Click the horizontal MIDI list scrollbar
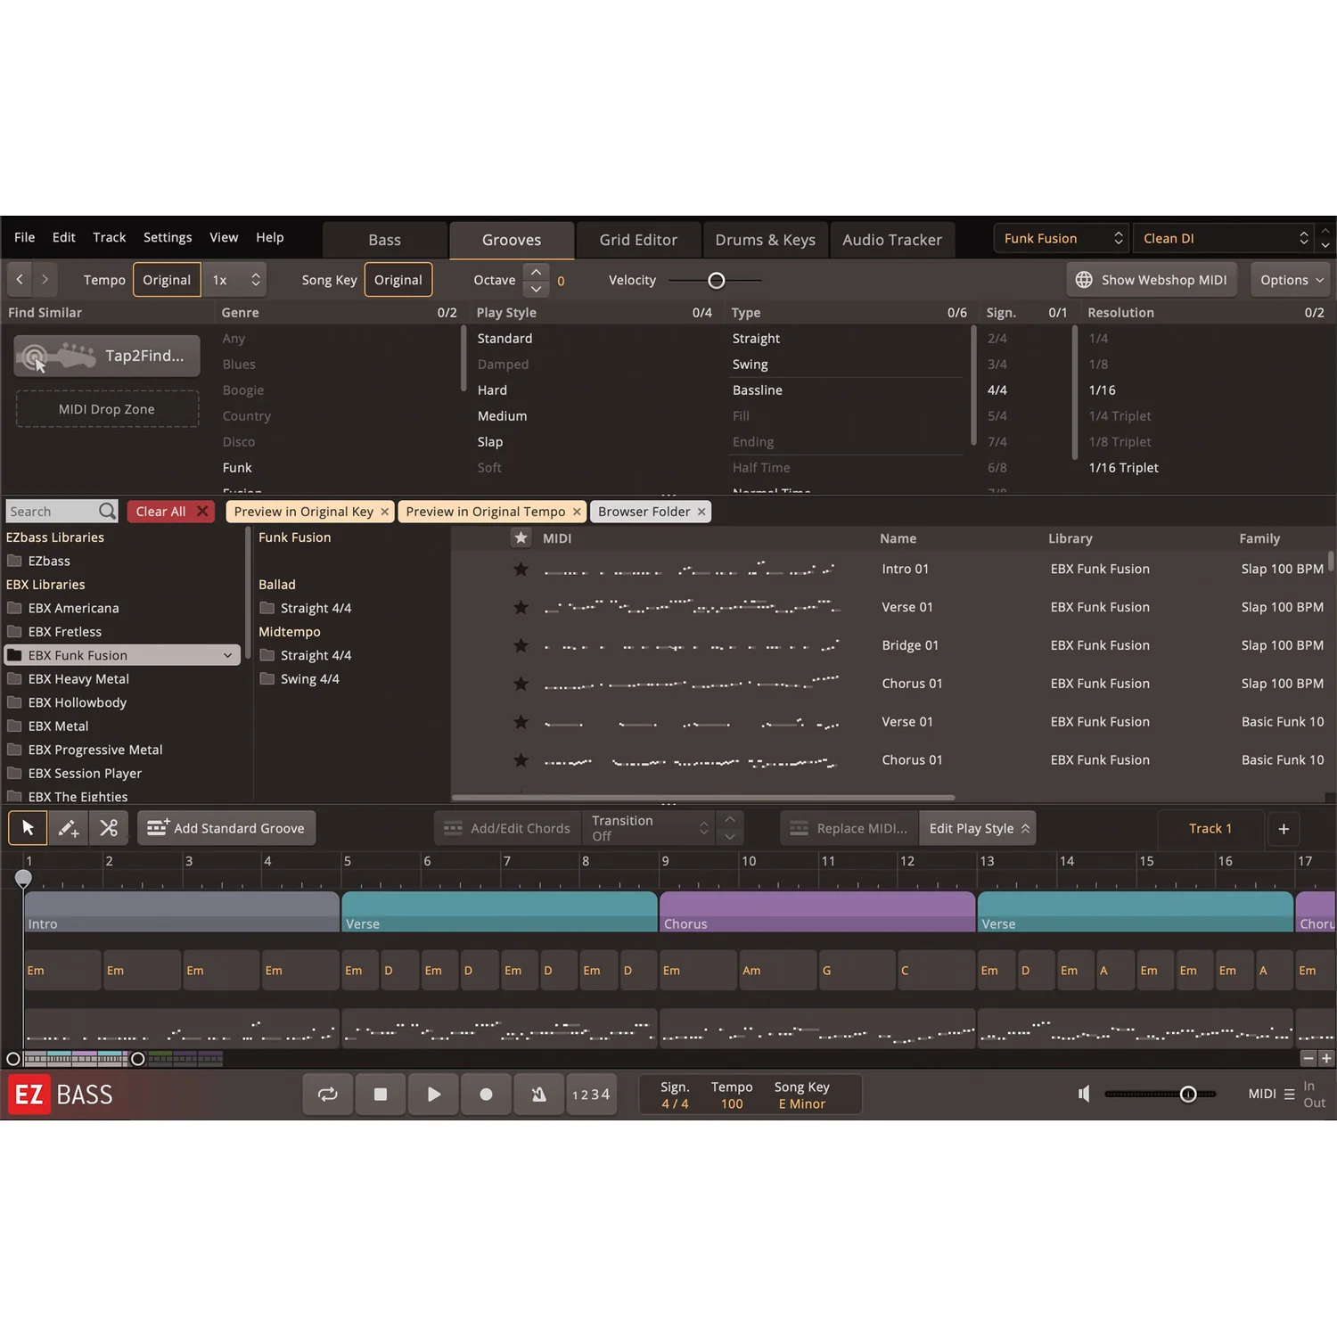 pos(703,798)
